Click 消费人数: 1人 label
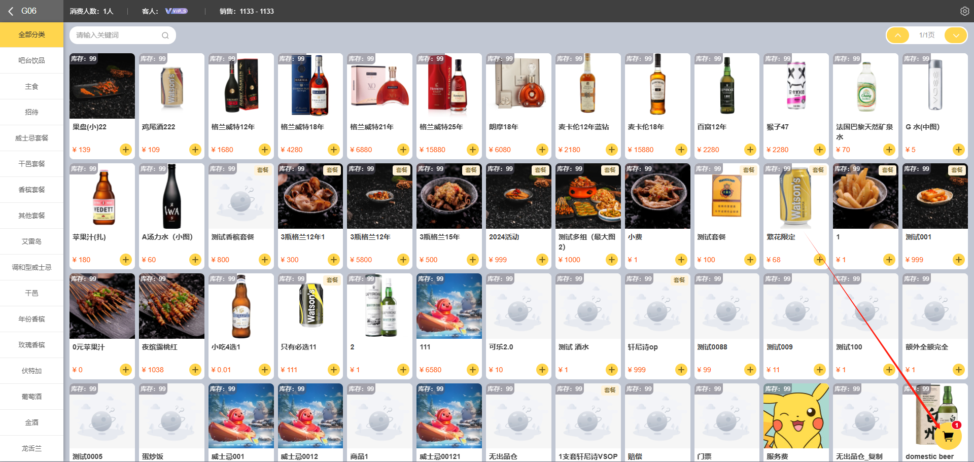974x462 pixels. coord(91,11)
